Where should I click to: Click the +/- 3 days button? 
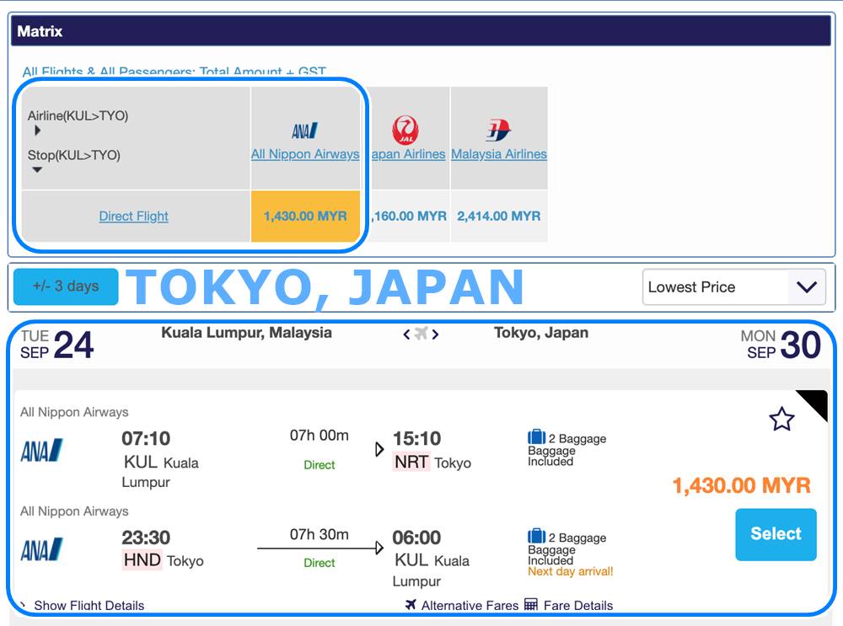click(x=66, y=286)
